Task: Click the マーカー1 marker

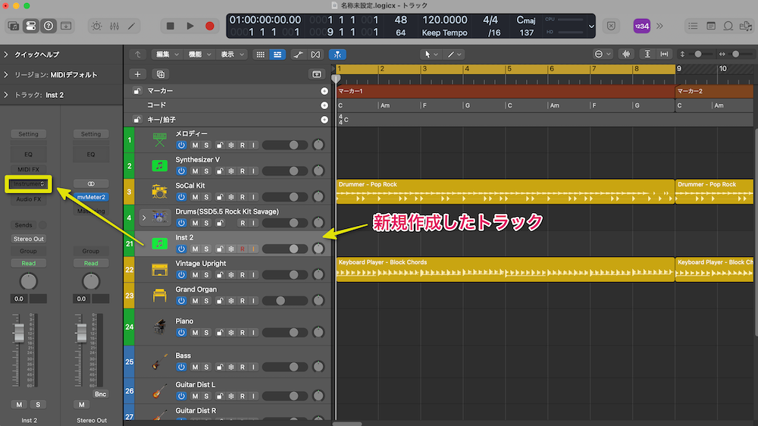Action: pyautogui.click(x=505, y=91)
